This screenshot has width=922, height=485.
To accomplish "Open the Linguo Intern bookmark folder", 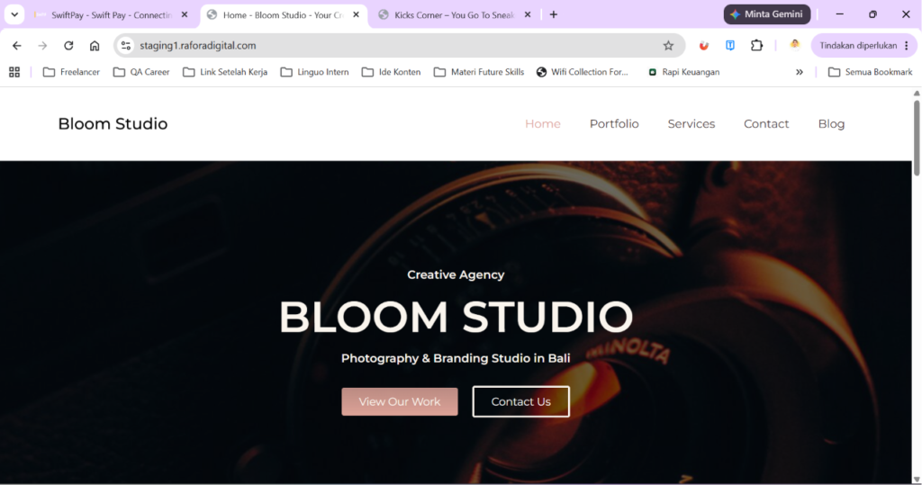I will [314, 72].
